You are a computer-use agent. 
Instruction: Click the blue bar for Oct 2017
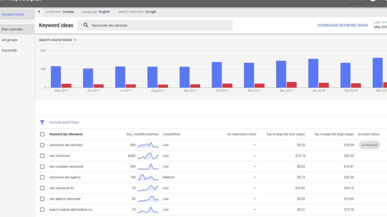coord(217,75)
